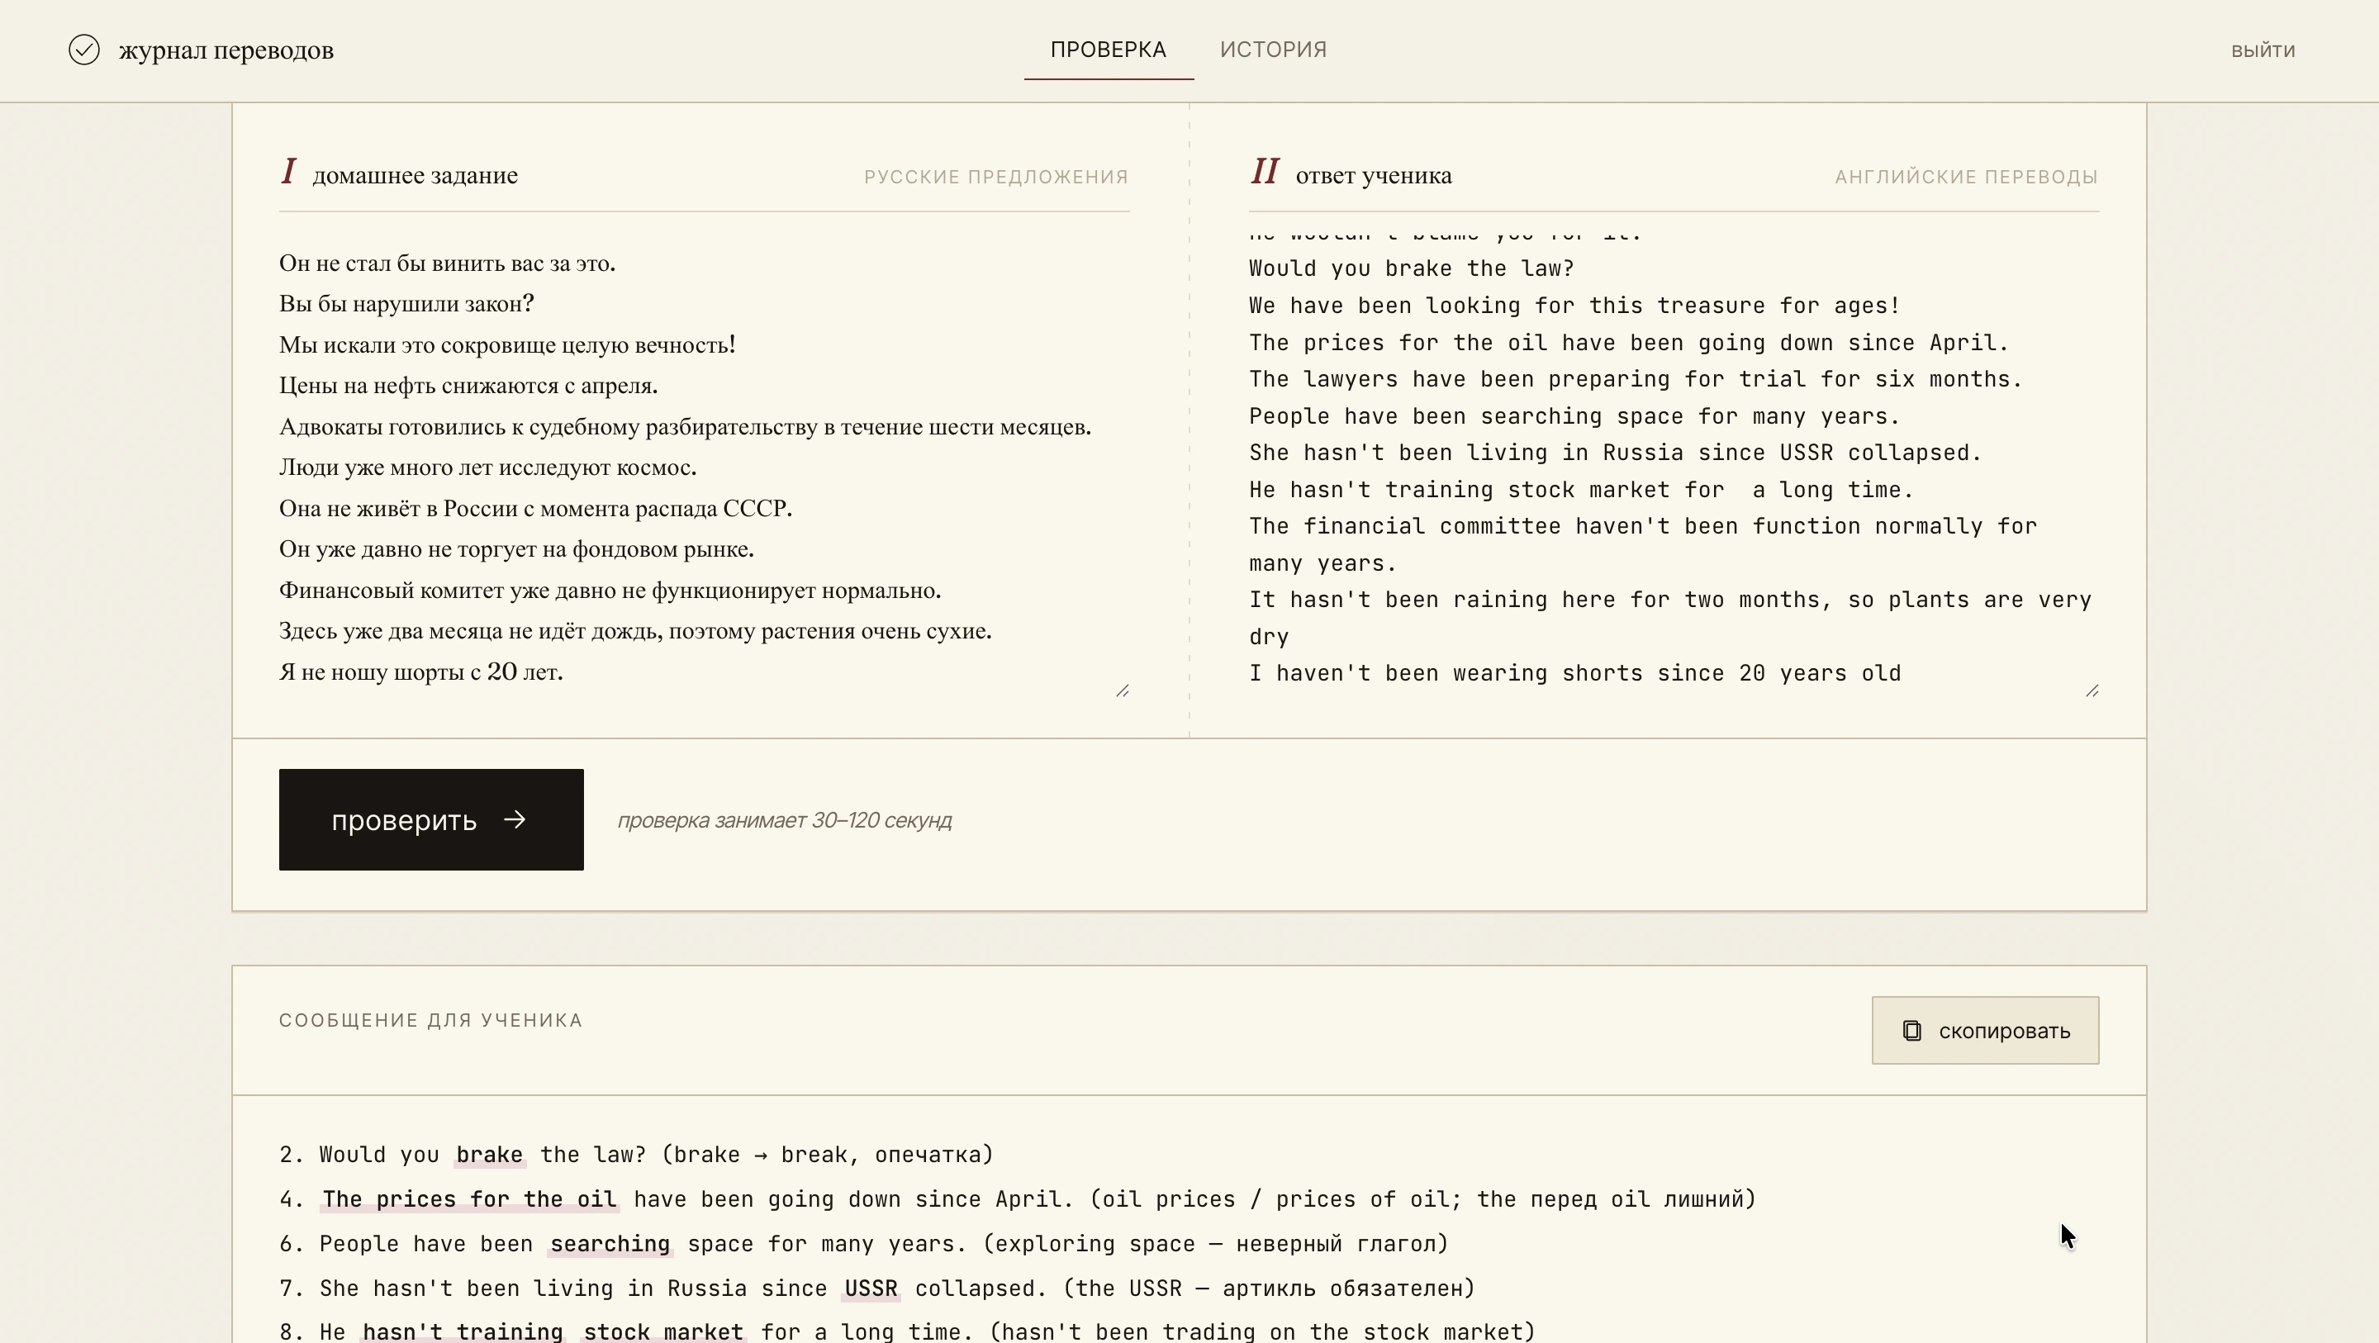
Task: Click the note 'проверка занимает 30–120 секунд'
Action: 785,820
